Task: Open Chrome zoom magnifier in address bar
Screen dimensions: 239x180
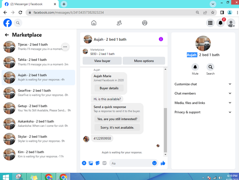Action: click(x=197, y=12)
